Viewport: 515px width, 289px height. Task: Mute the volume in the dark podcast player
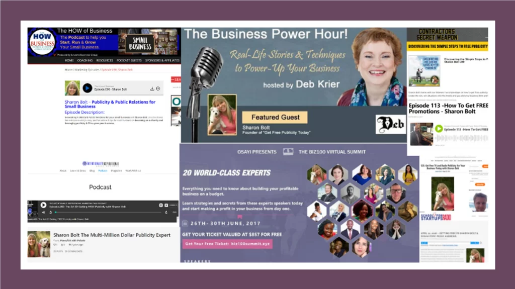click(x=44, y=213)
